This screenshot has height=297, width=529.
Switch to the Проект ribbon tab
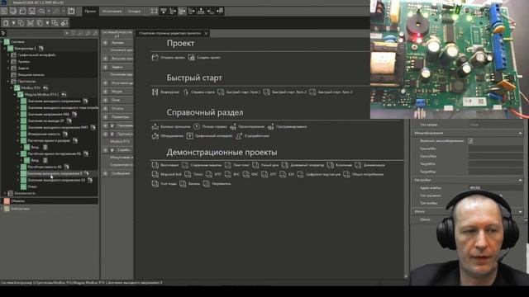click(x=90, y=11)
